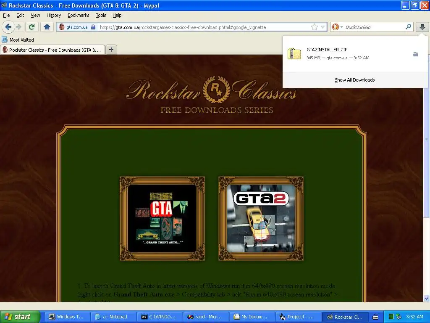Click in the address bar URL field

tap(205, 27)
